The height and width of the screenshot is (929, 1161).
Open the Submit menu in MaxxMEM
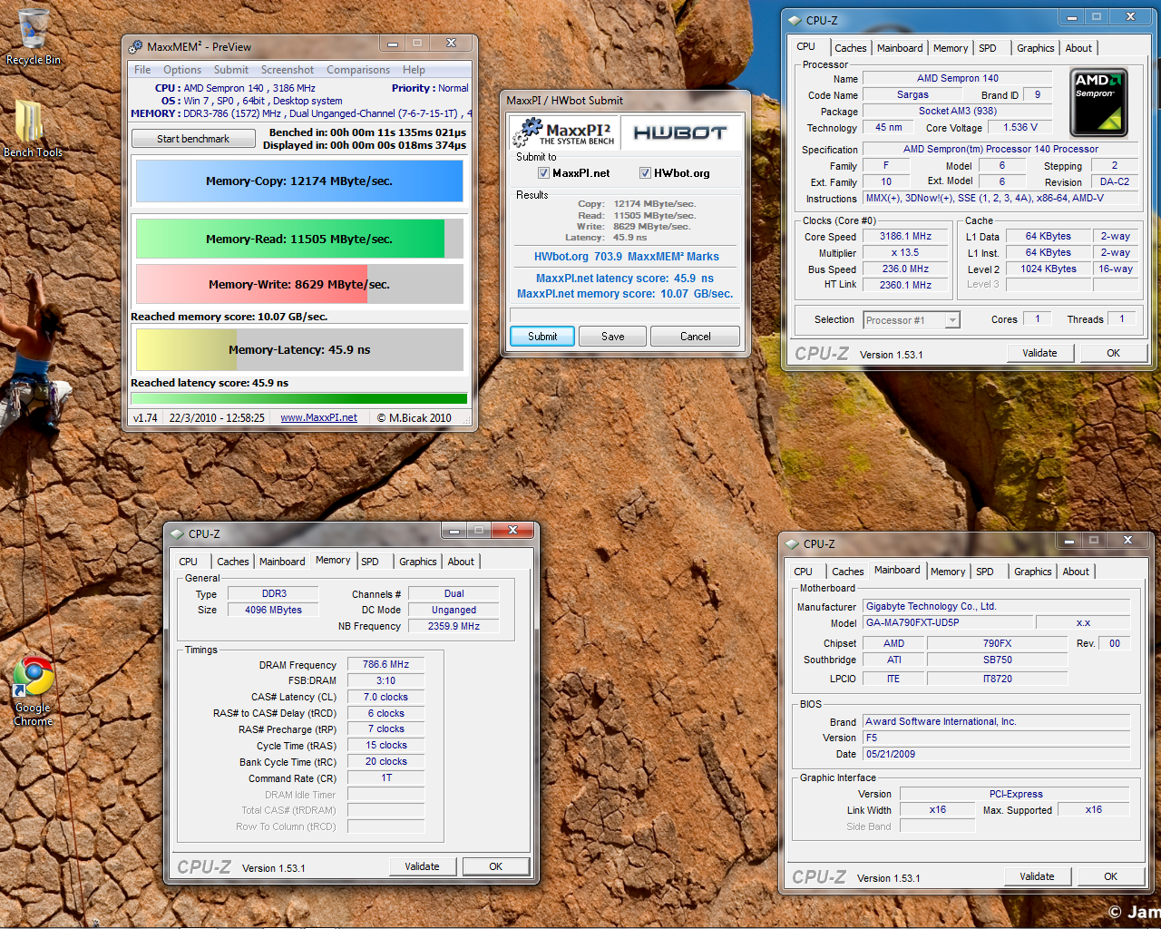[x=231, y=70]
